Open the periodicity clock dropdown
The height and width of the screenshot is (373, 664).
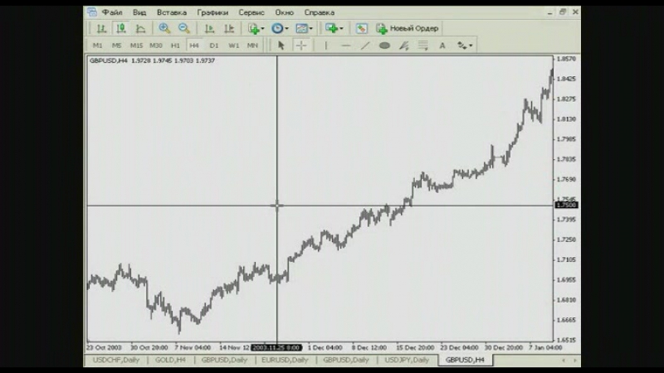(280, 28)
